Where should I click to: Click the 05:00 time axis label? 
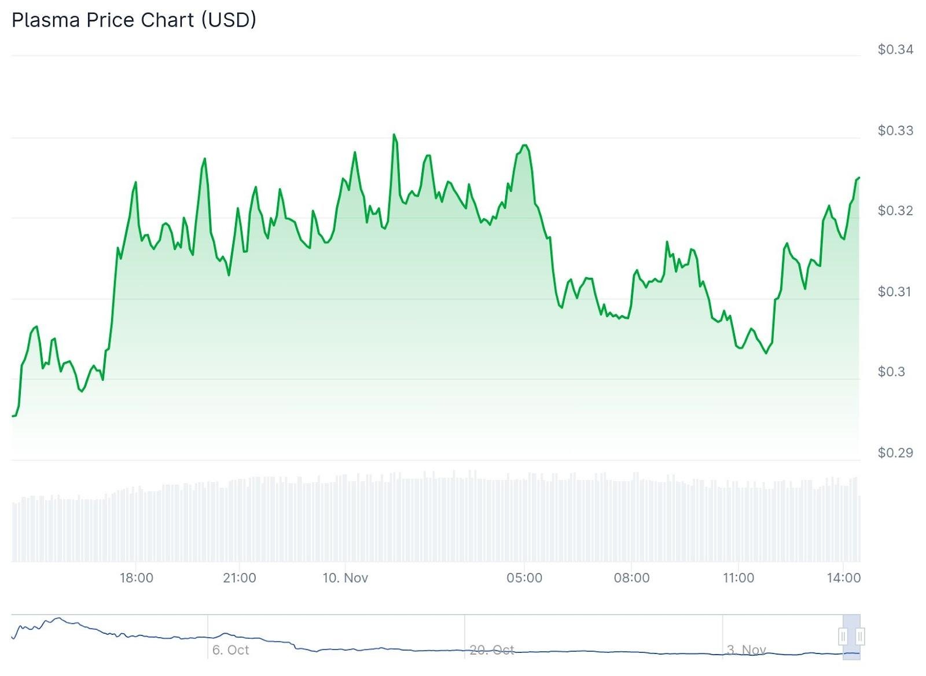click(x=524, y=578)
